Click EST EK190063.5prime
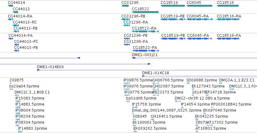The image size is (257, 133). click(134, 125)
